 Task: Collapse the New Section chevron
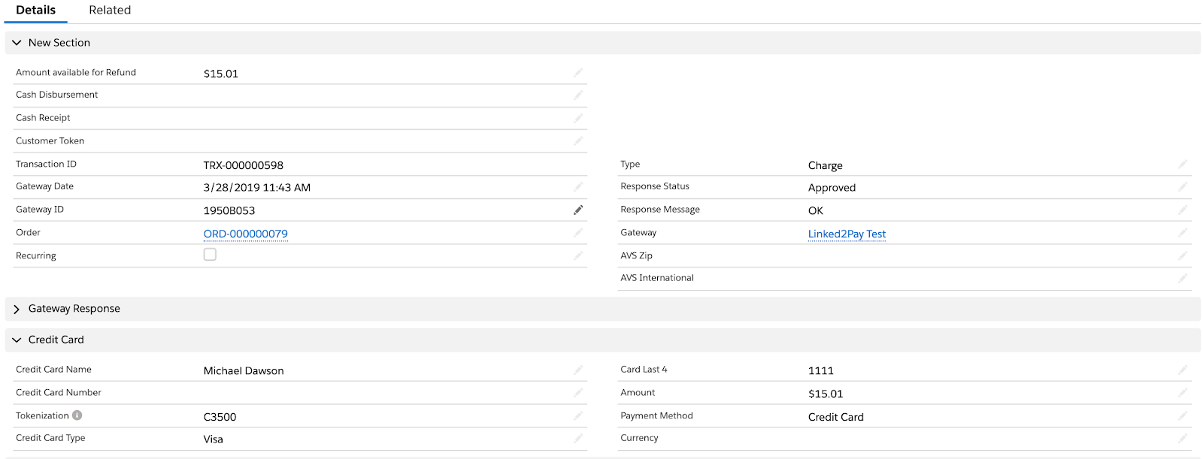[17, 43]
